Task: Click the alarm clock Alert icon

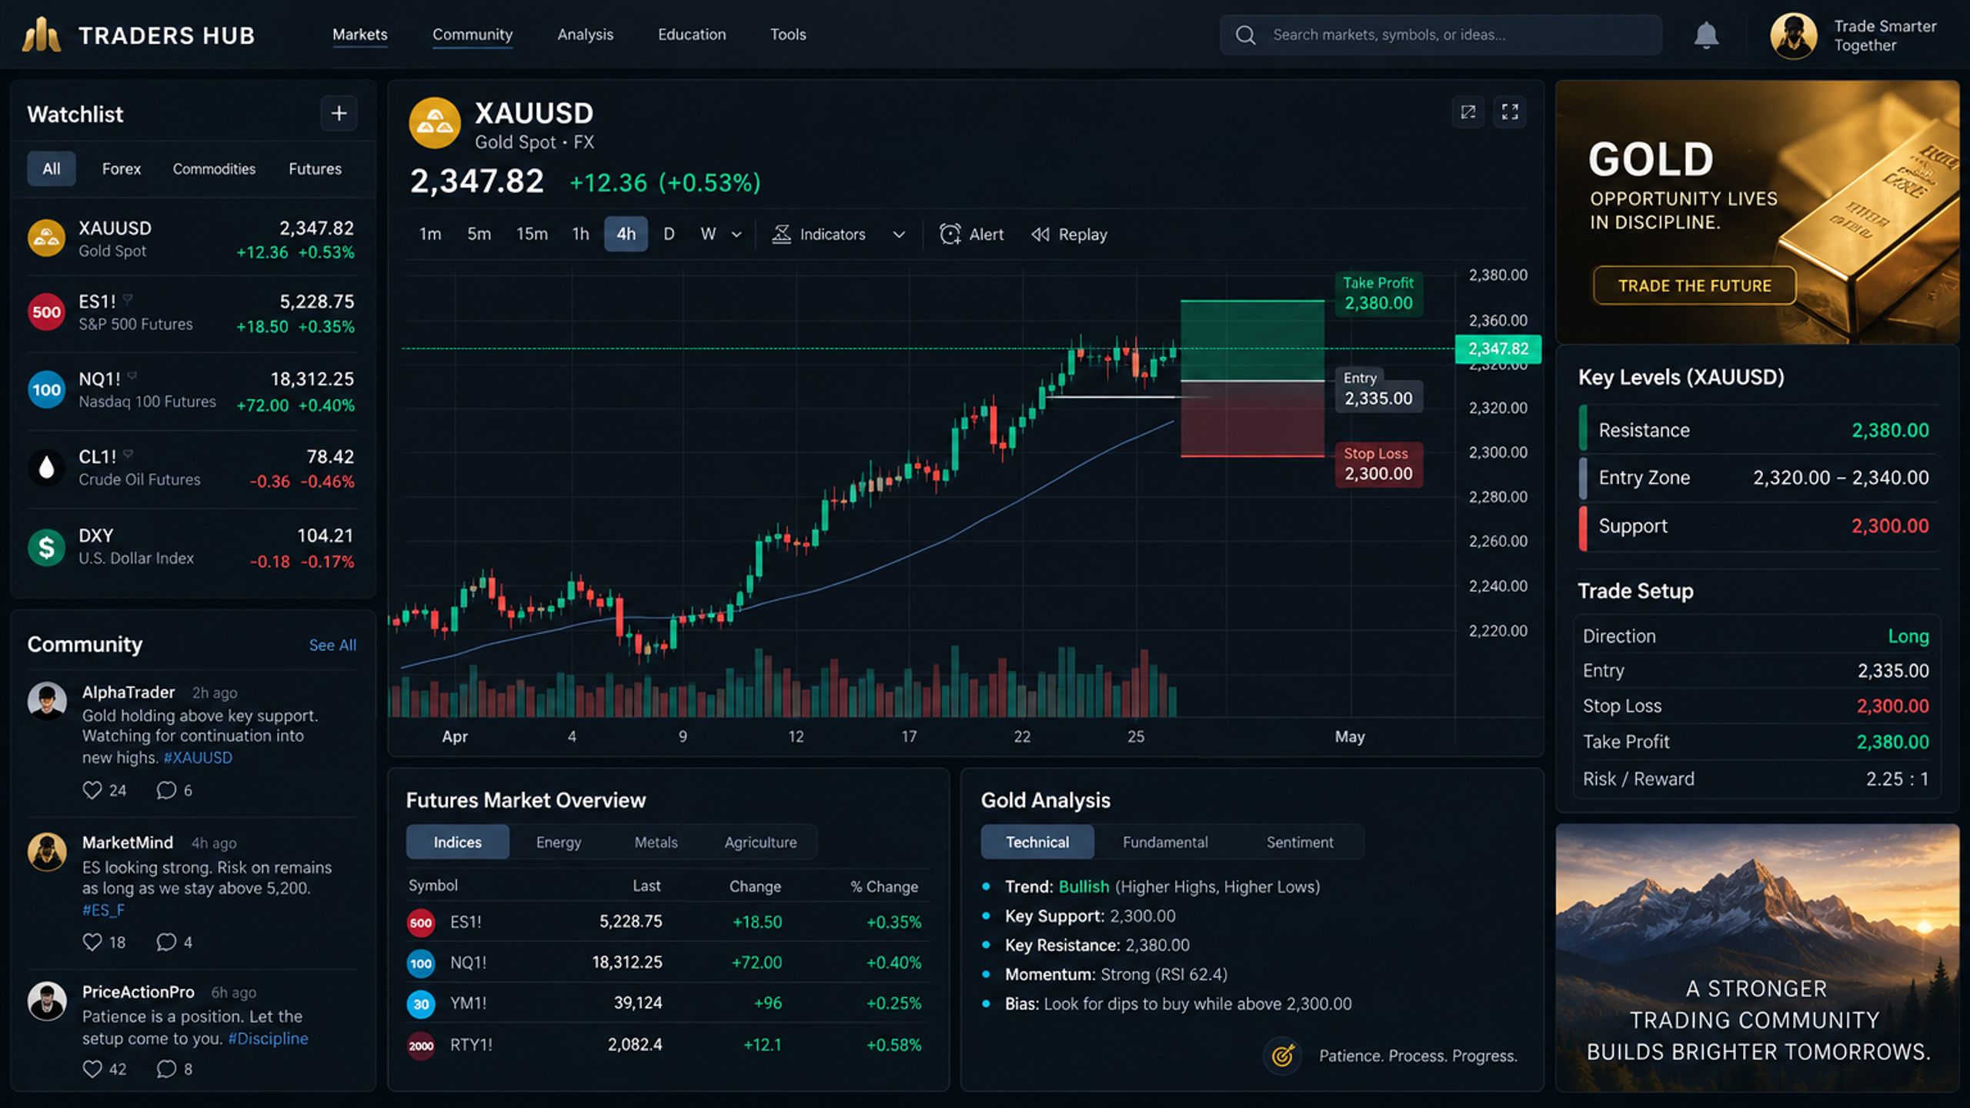Action: (950, 234)
